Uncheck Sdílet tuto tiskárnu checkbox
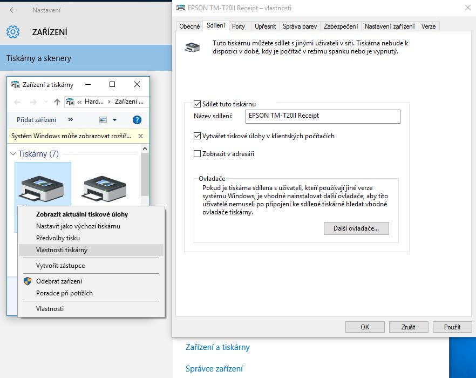This screenshot has height=378, width=476. point(198,104)
